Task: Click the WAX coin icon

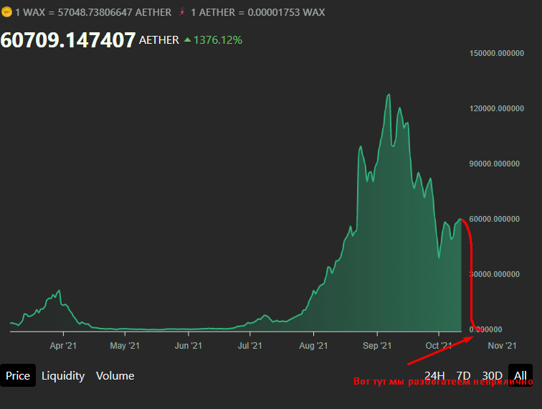Action: 6,12
